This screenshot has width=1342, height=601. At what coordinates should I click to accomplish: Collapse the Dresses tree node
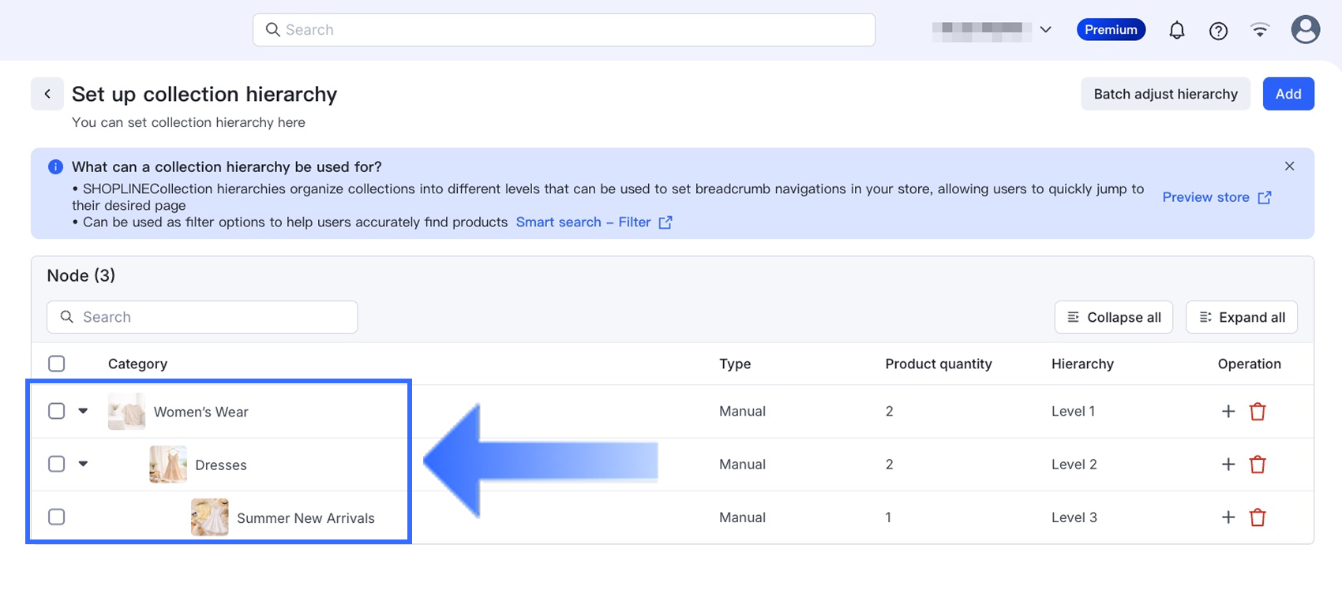(x=83, y=464)
